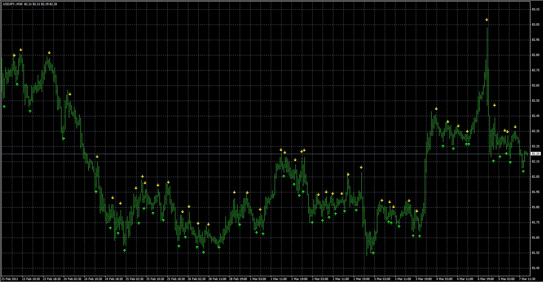Select the rightmost green up arrow on chart
This screenshot has height=282, width=543.
pyautogui.click(x=523, y=171)
